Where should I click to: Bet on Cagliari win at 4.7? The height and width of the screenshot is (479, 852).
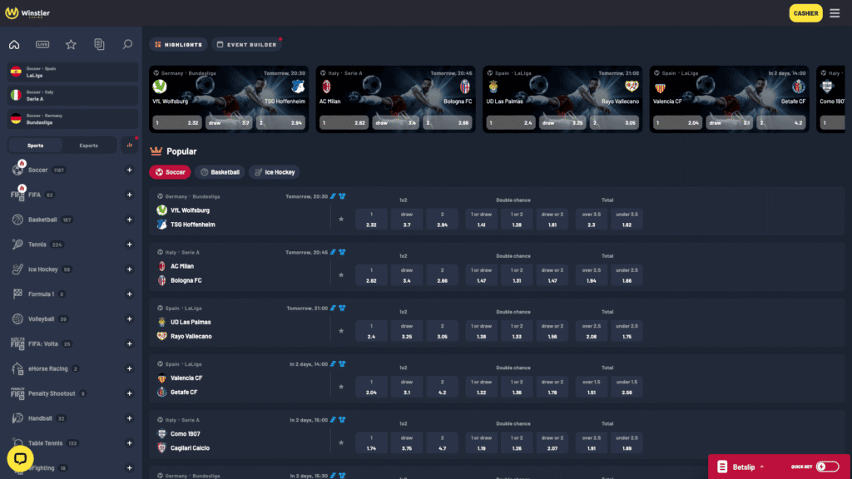pyautogui.click(x=443, y=443)
